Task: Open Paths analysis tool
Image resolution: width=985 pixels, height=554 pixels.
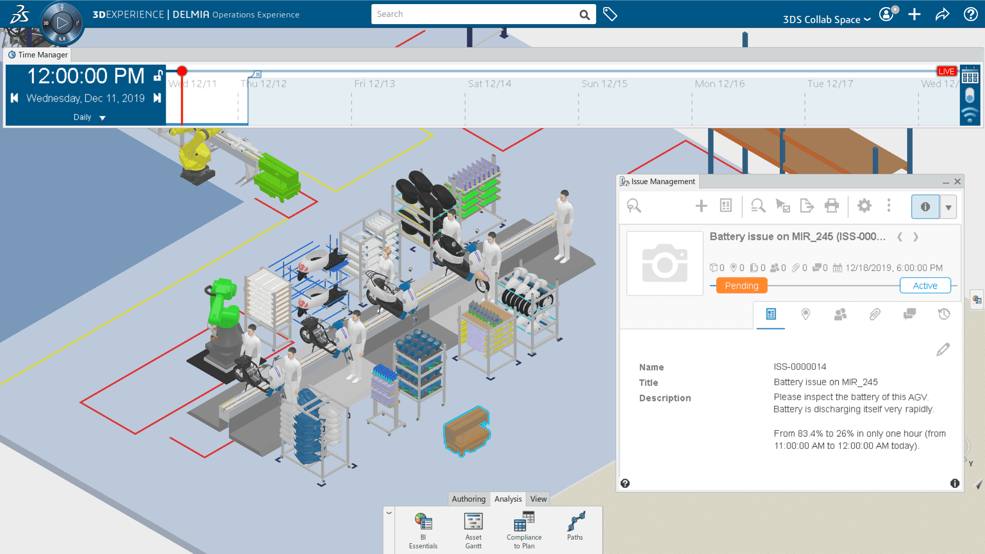Action: pos(575,527)
